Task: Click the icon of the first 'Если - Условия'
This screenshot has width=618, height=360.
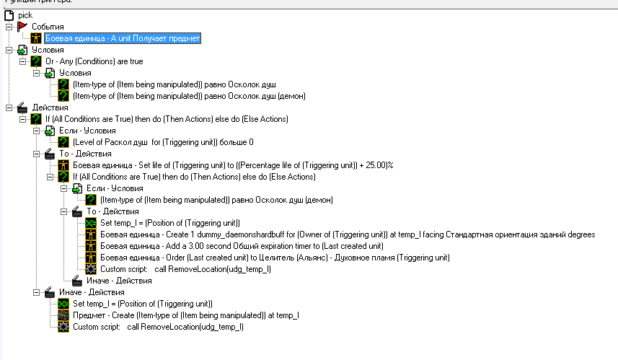Action: click(x=50, y=131)
